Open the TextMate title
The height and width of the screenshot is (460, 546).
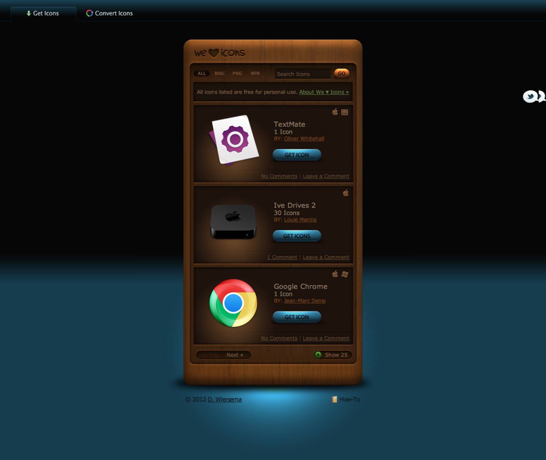289,124
